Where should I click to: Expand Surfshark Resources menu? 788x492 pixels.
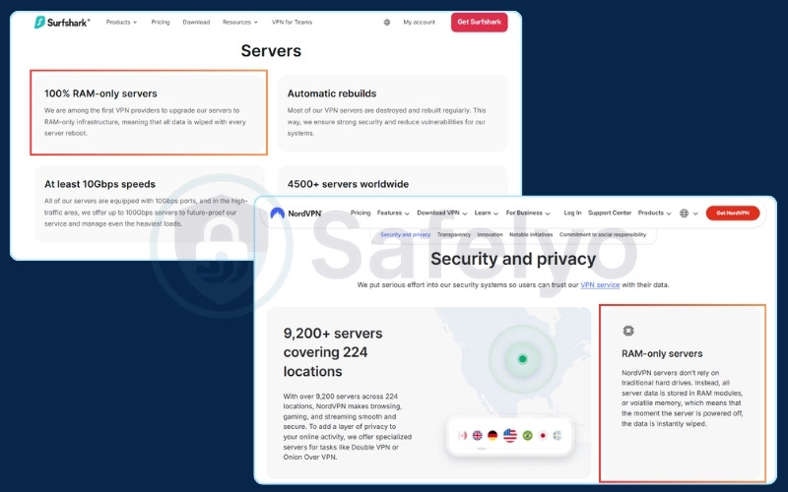tap(239, 22)
